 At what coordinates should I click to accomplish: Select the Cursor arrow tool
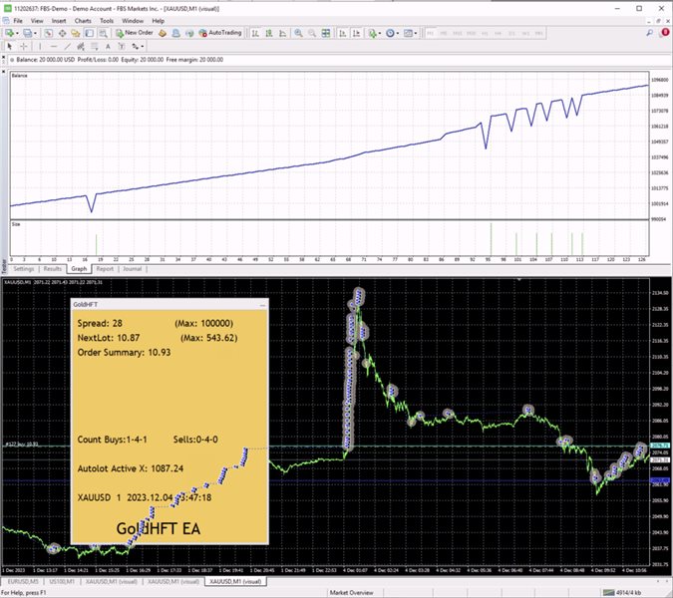click(9, 46)
